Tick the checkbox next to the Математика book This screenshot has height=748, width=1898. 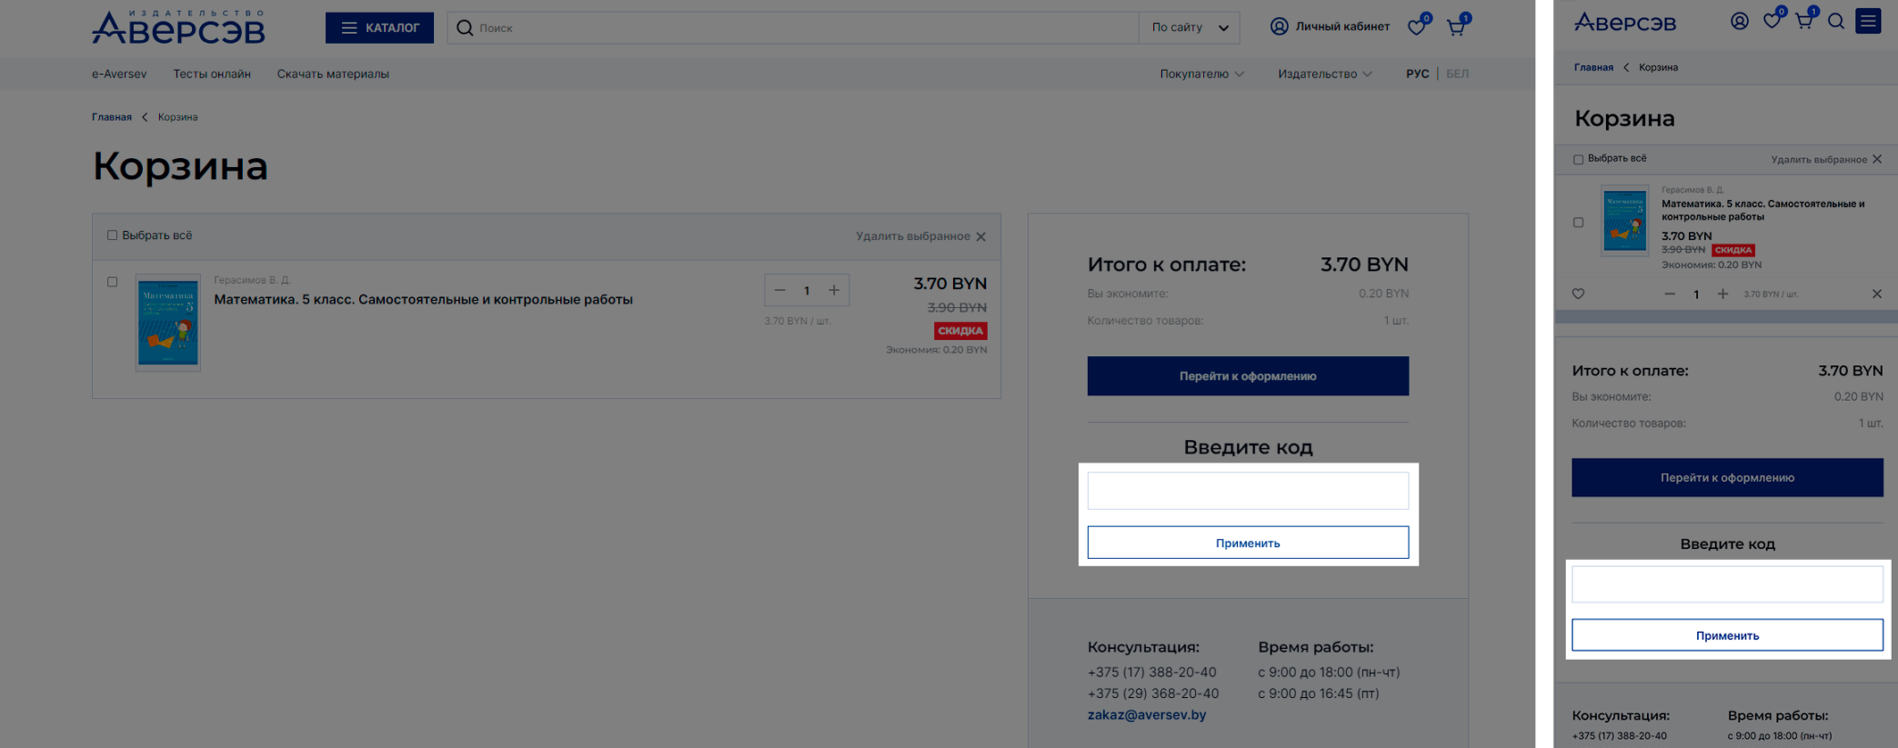[x=113, y=282]
